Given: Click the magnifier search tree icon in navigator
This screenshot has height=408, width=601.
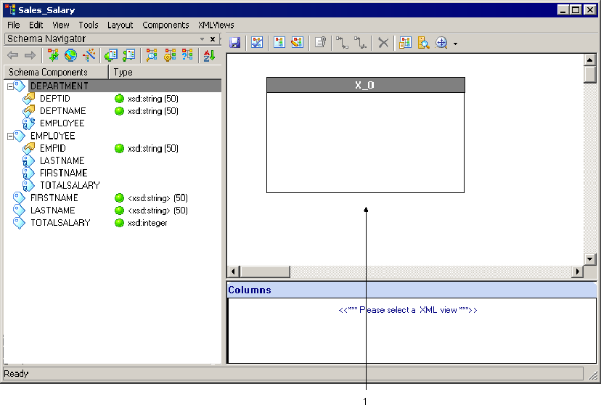Looking at the screenshot, I should pyautogui.click(x=151, y=55).
